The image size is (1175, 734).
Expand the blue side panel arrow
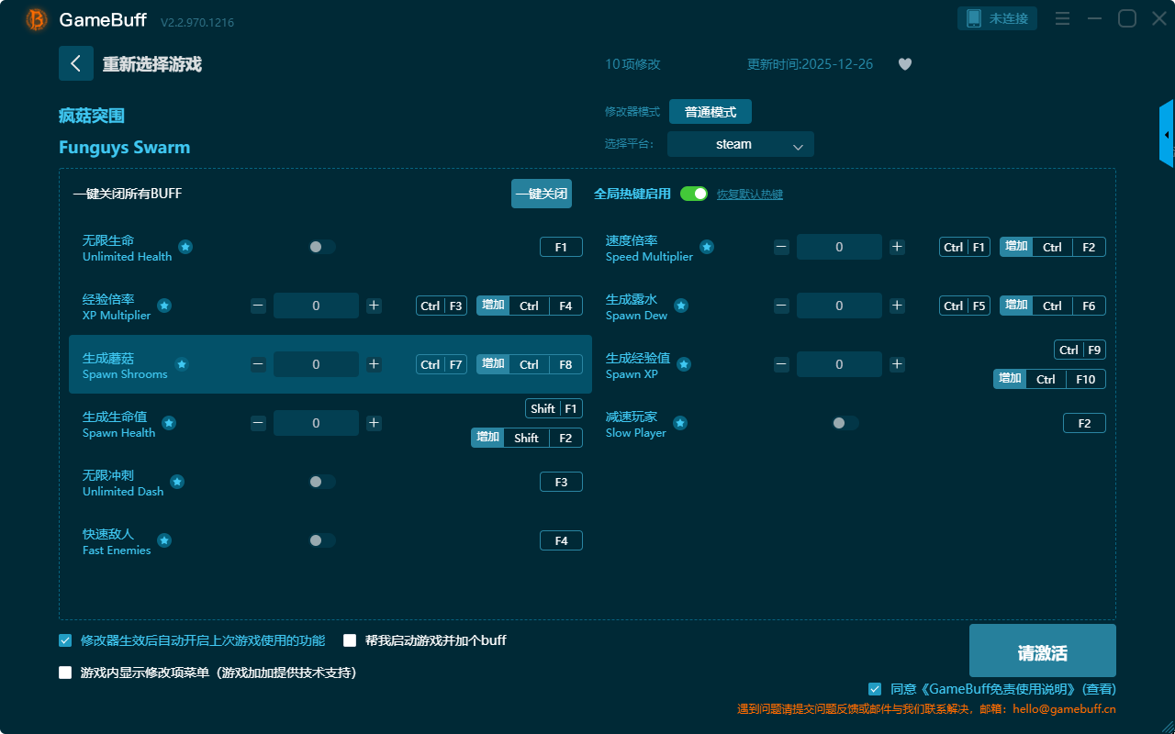point(1166,135)
